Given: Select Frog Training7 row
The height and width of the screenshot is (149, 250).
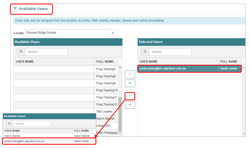Looking at the screenshot, I should coord(66,69).
